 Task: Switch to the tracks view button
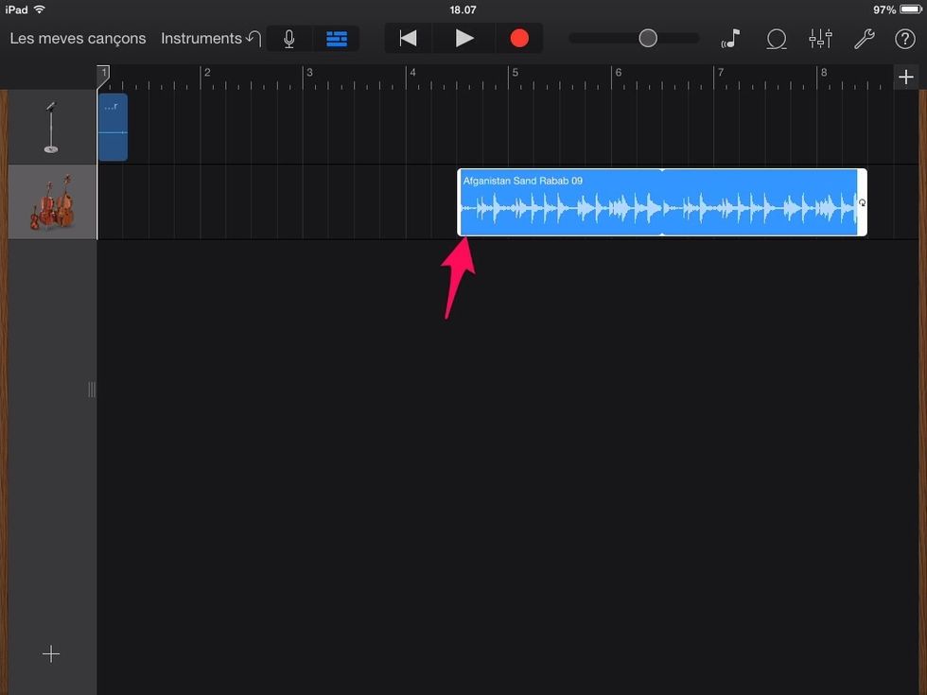pos(337,39)
